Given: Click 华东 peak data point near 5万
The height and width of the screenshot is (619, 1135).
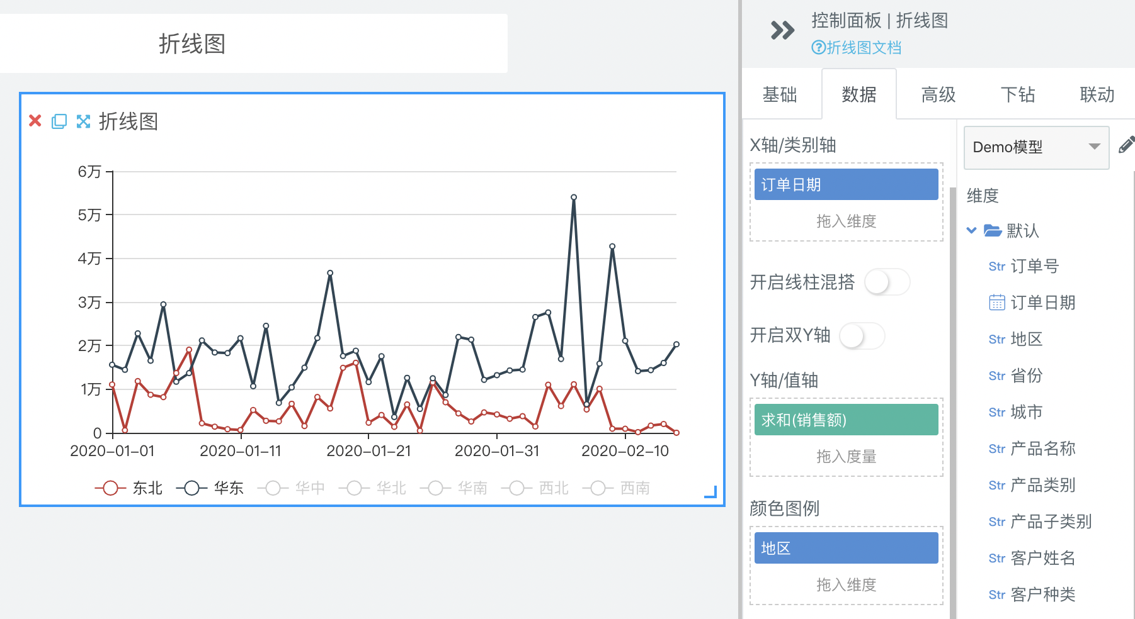Looking at the screenshot, I should [x=574, y=198].
